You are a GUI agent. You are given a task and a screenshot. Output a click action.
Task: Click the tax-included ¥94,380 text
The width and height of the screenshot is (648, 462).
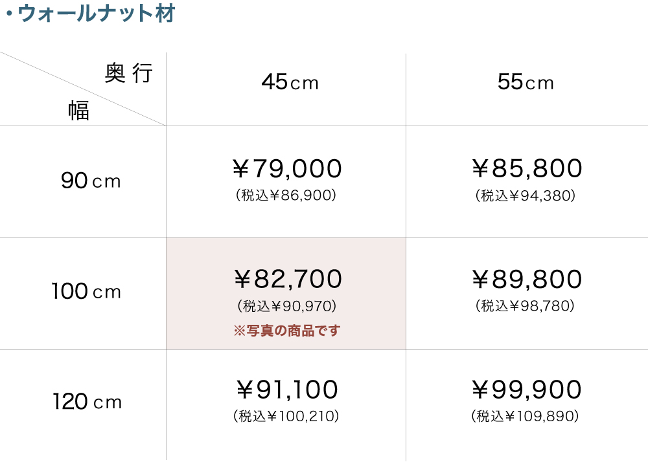click(x=526, y=195)
